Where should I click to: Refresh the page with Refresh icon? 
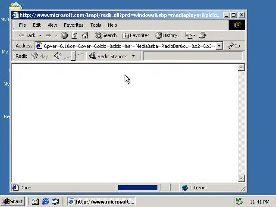[75, 35]
